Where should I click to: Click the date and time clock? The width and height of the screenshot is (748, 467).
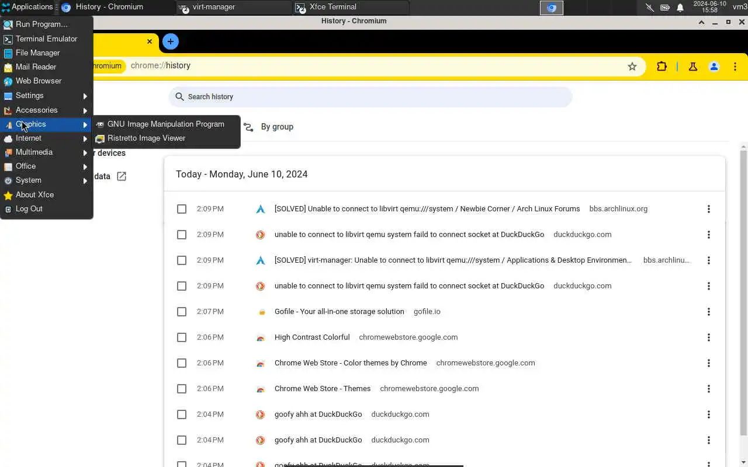click(709, 7)
